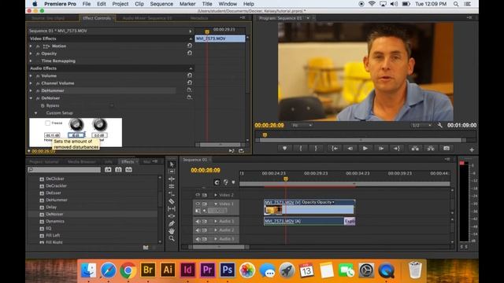Toggle the Motion effect fx switch
504x283 pixels.
tap(38, 46)
